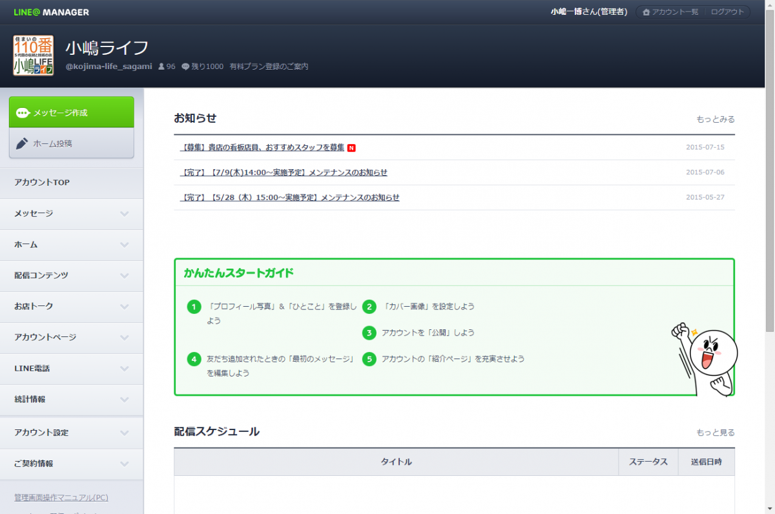Click the @kojima-life_sagami account ID
The width and height of the screenshot is (775, 514).
click(x=108, y=67)
